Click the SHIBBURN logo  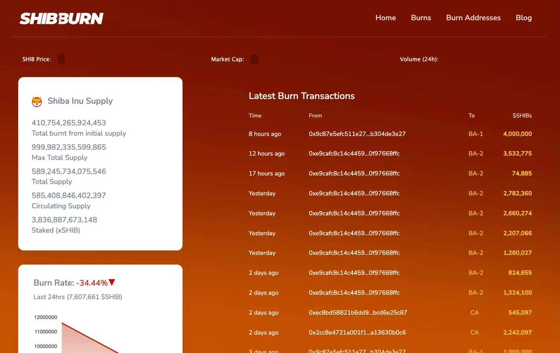tap(61, 18)
